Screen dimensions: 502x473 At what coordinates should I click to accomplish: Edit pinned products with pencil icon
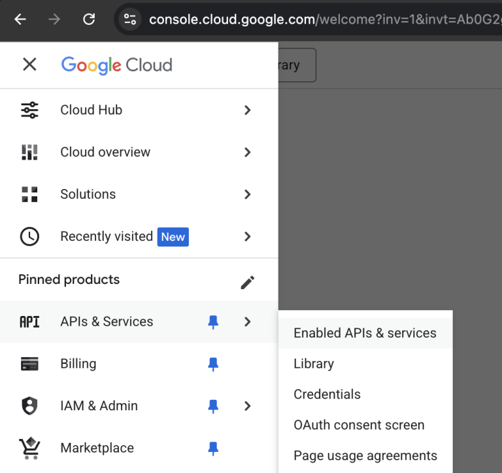(x=247, y=282)
